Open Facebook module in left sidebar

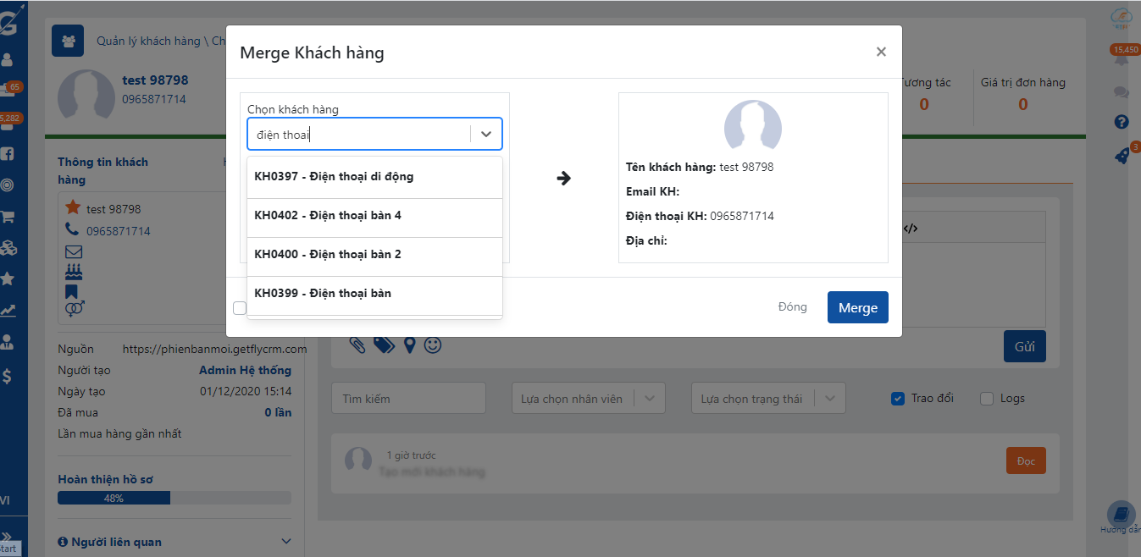tap(7, 154)
